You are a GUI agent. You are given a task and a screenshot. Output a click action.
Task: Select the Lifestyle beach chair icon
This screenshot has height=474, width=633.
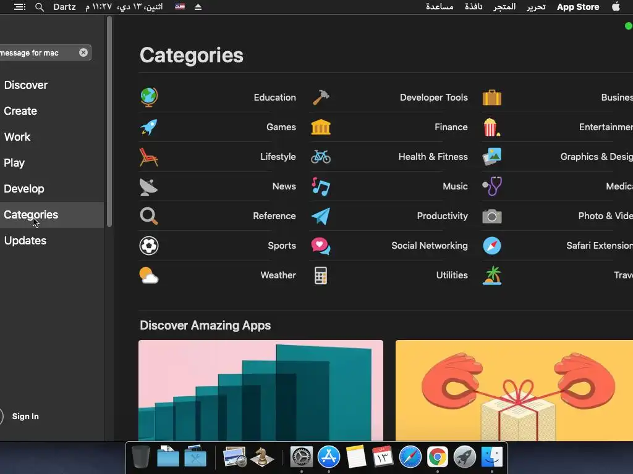tap(148, 157)
